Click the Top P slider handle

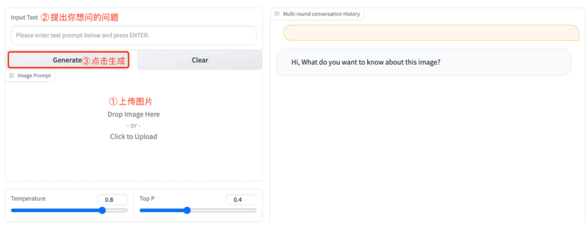tap(187, 211)
